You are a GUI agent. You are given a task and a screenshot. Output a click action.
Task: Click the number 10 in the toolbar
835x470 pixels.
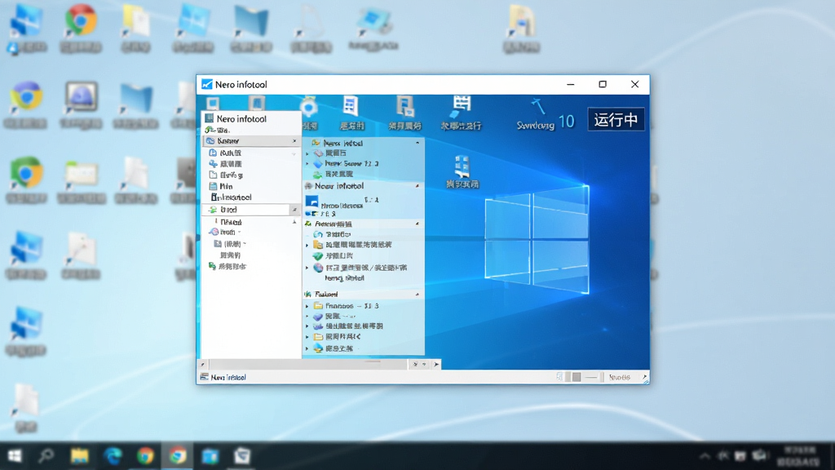[x=567, y=122]
